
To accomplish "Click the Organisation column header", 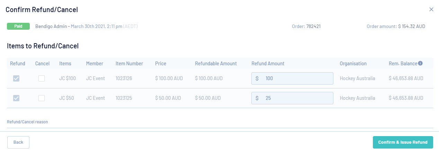I will click(353, 64).
